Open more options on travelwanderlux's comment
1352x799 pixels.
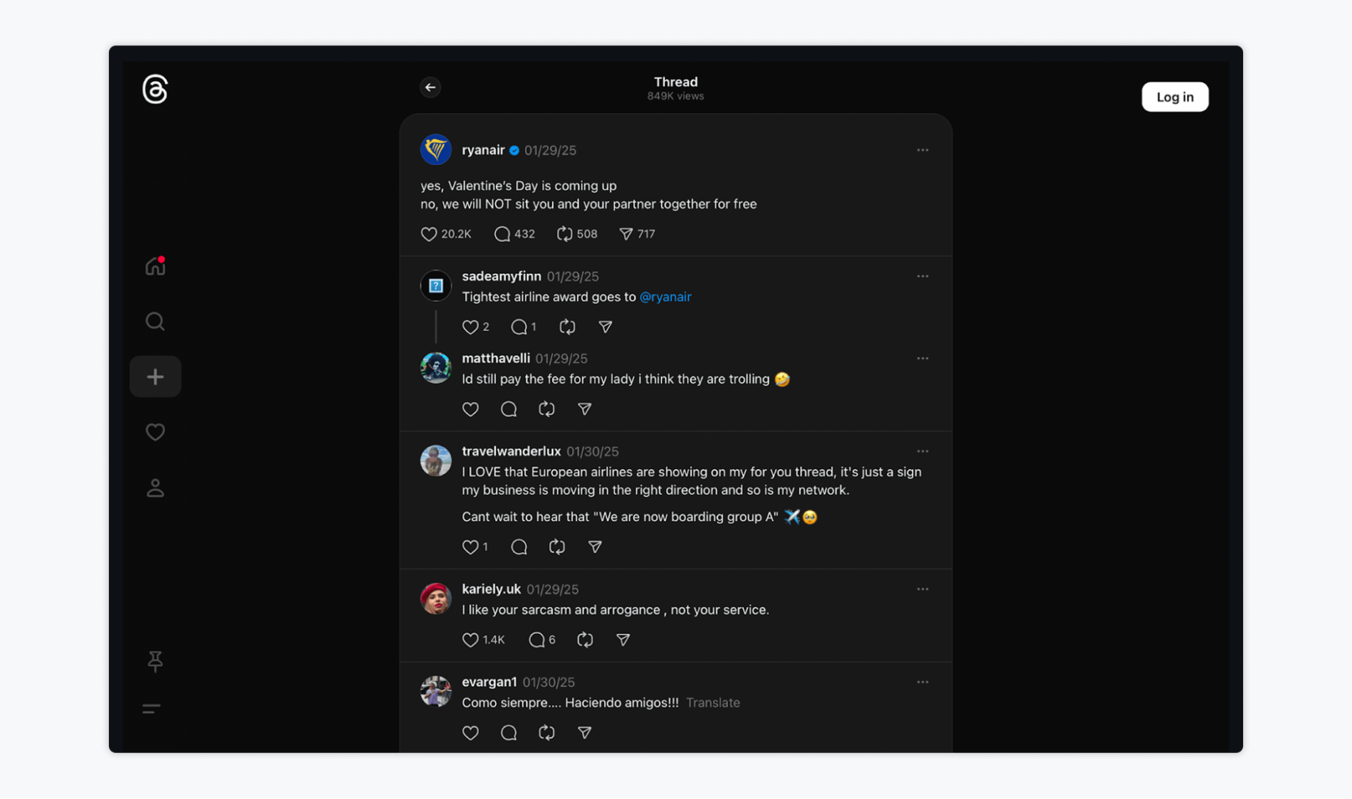click(923, 451)
